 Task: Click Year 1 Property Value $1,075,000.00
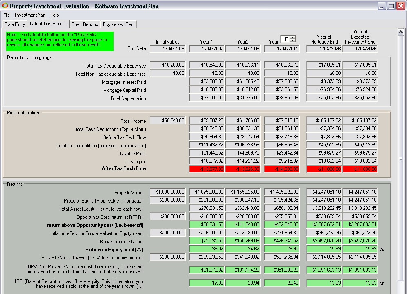(207, 192)
